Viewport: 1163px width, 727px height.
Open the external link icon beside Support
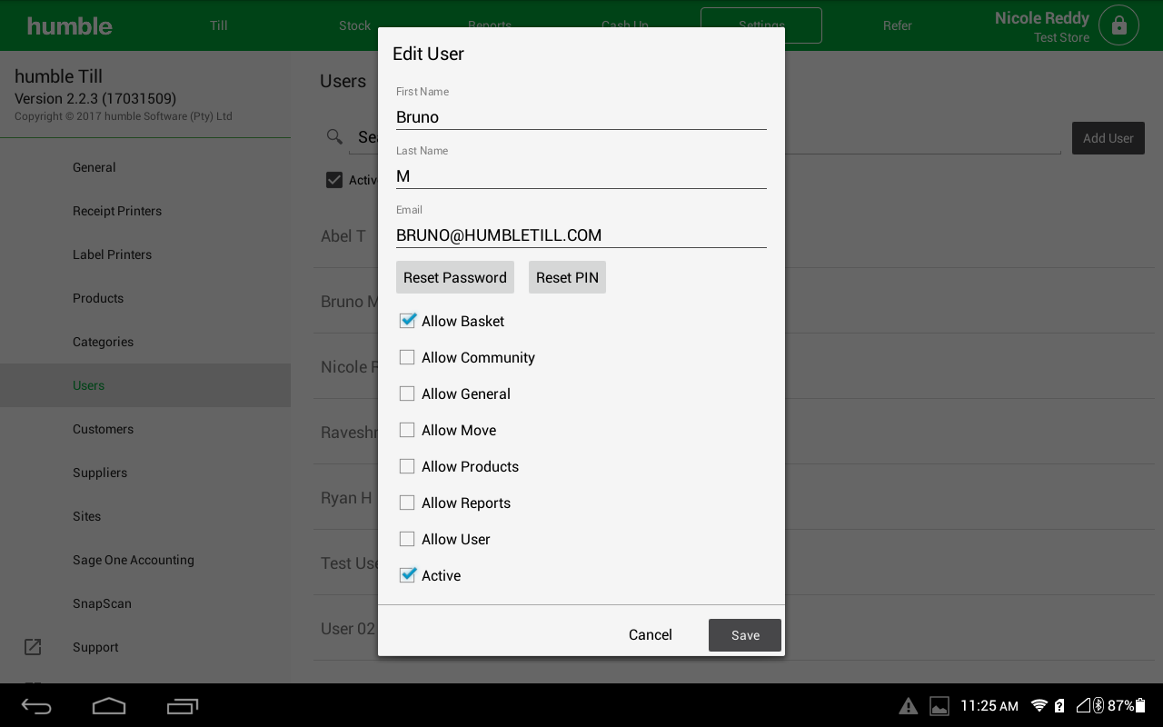tap(33, 647)
